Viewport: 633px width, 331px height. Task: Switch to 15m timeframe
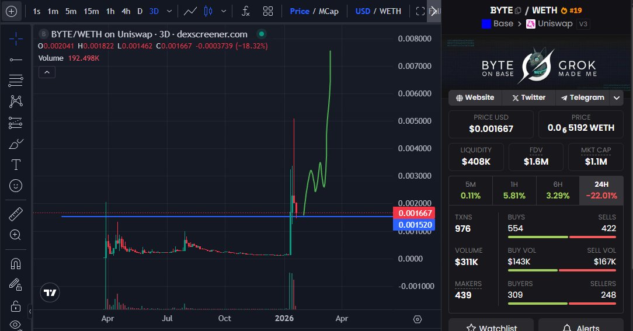click(x=91, y=11)
